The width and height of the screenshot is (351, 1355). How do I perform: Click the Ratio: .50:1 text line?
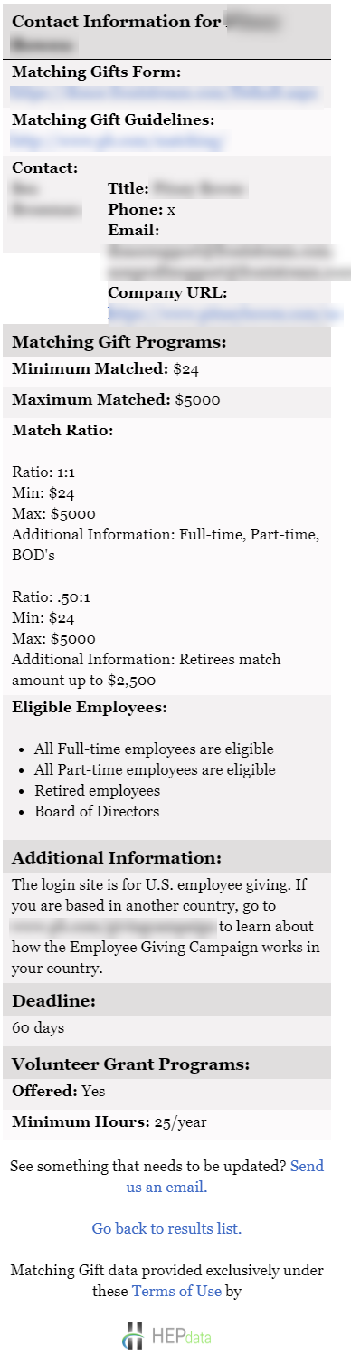[43, 596]
